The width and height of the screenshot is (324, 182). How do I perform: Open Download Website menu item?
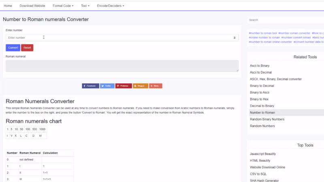pos(32,6)
